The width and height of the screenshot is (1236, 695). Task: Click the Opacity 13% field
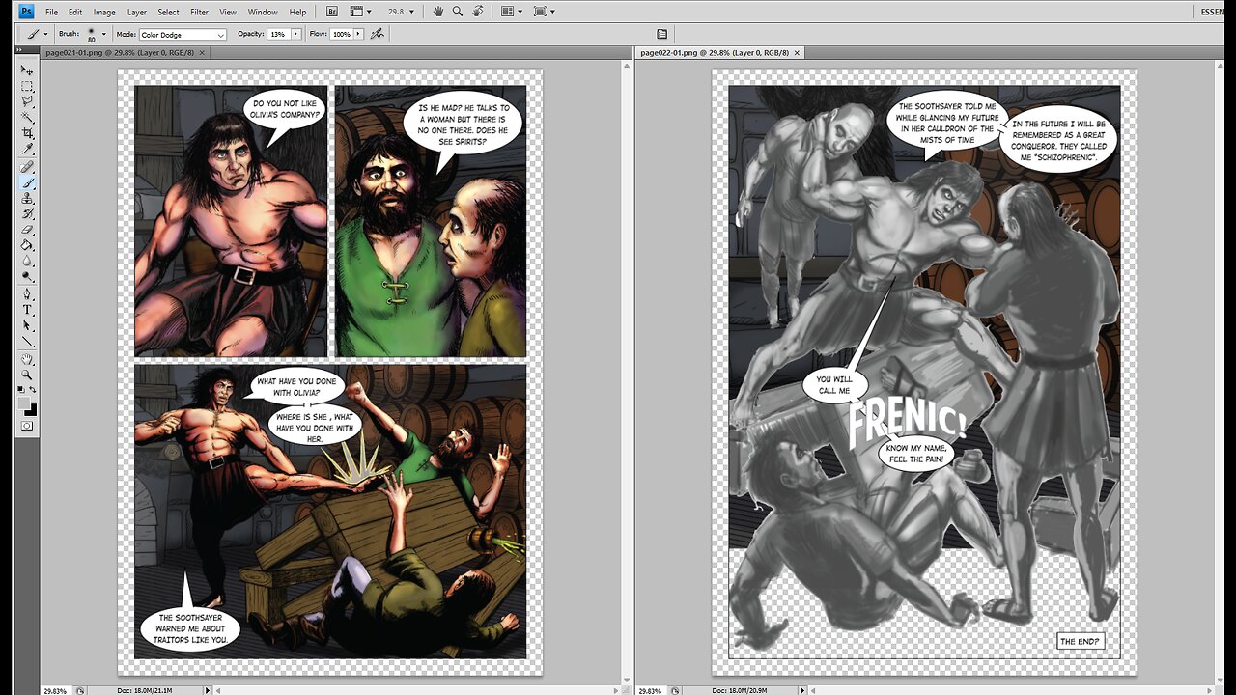point(277,34)
